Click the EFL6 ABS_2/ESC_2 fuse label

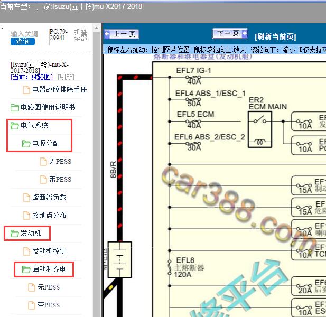click(210, 137)
